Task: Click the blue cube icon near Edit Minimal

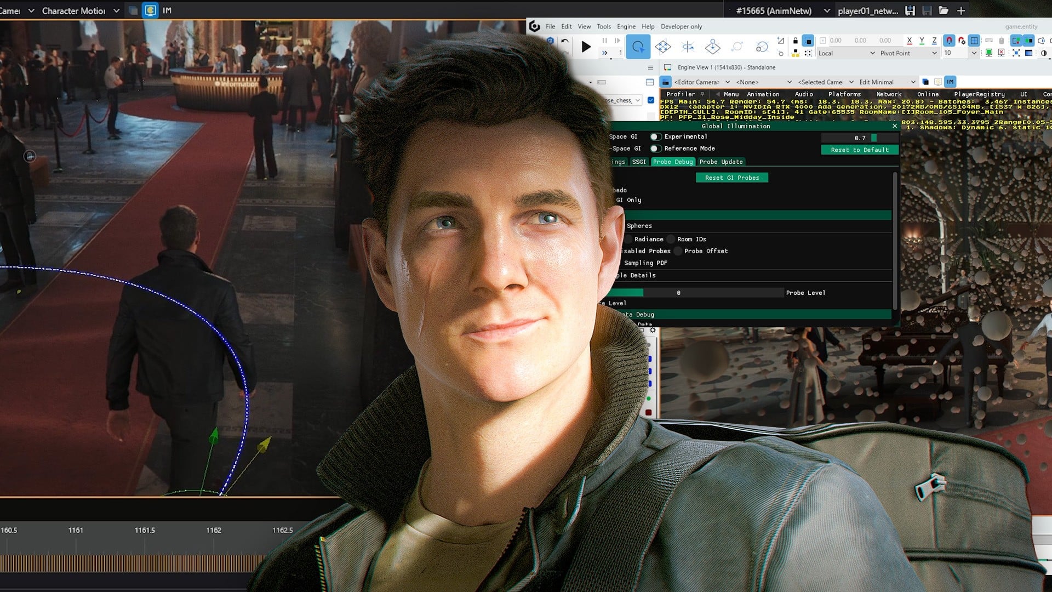Action: tap(925, 82)
